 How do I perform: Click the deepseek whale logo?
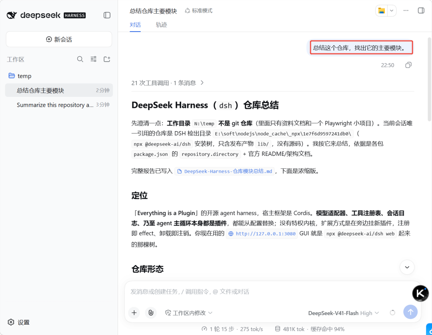(x=12, y=15)
